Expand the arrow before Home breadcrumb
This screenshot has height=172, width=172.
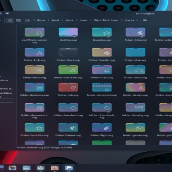click(34, 20)
